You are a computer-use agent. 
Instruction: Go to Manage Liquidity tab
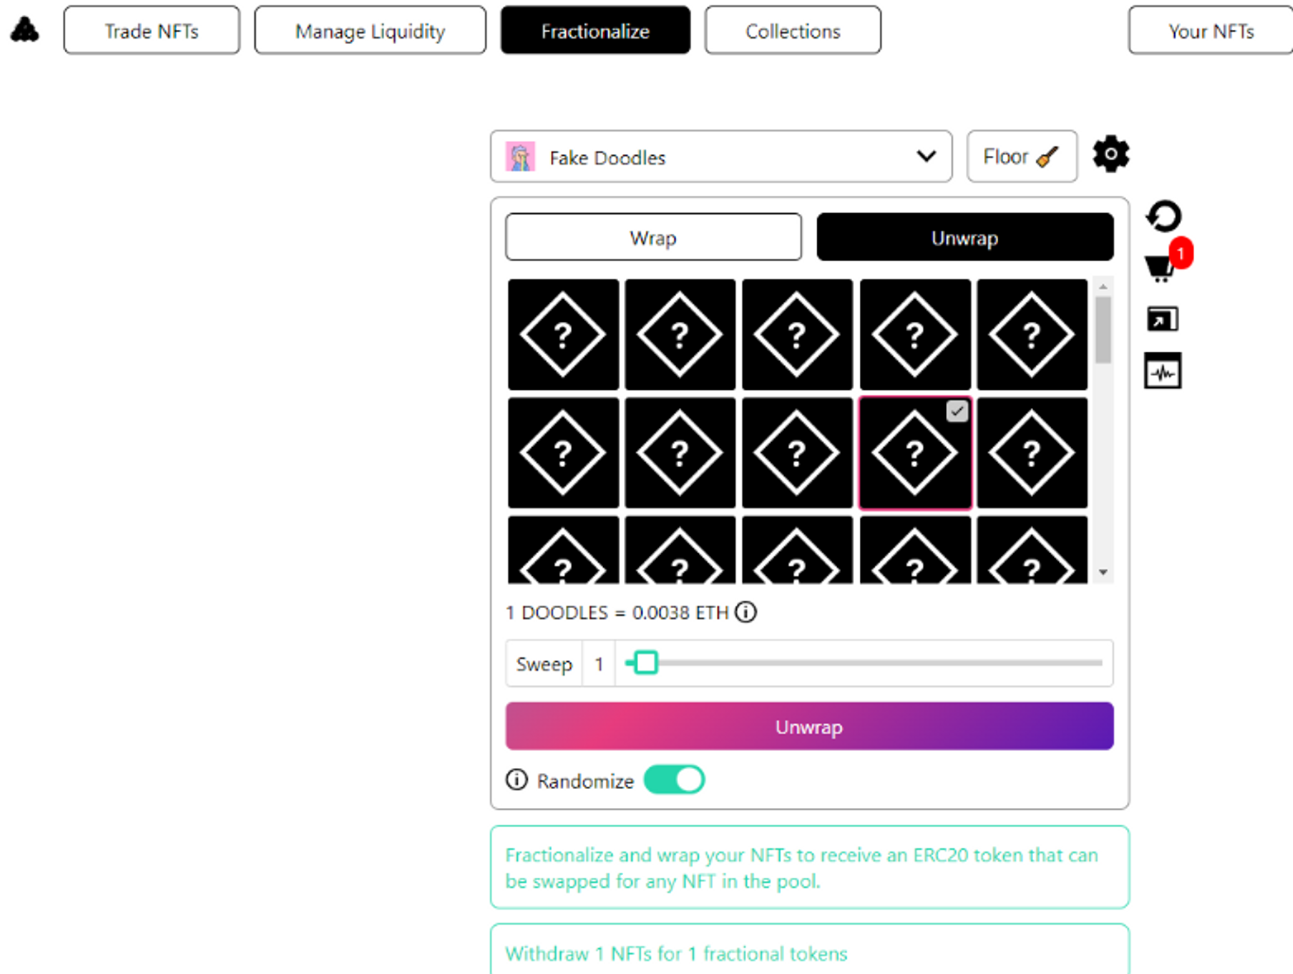[x=370, y=30]
